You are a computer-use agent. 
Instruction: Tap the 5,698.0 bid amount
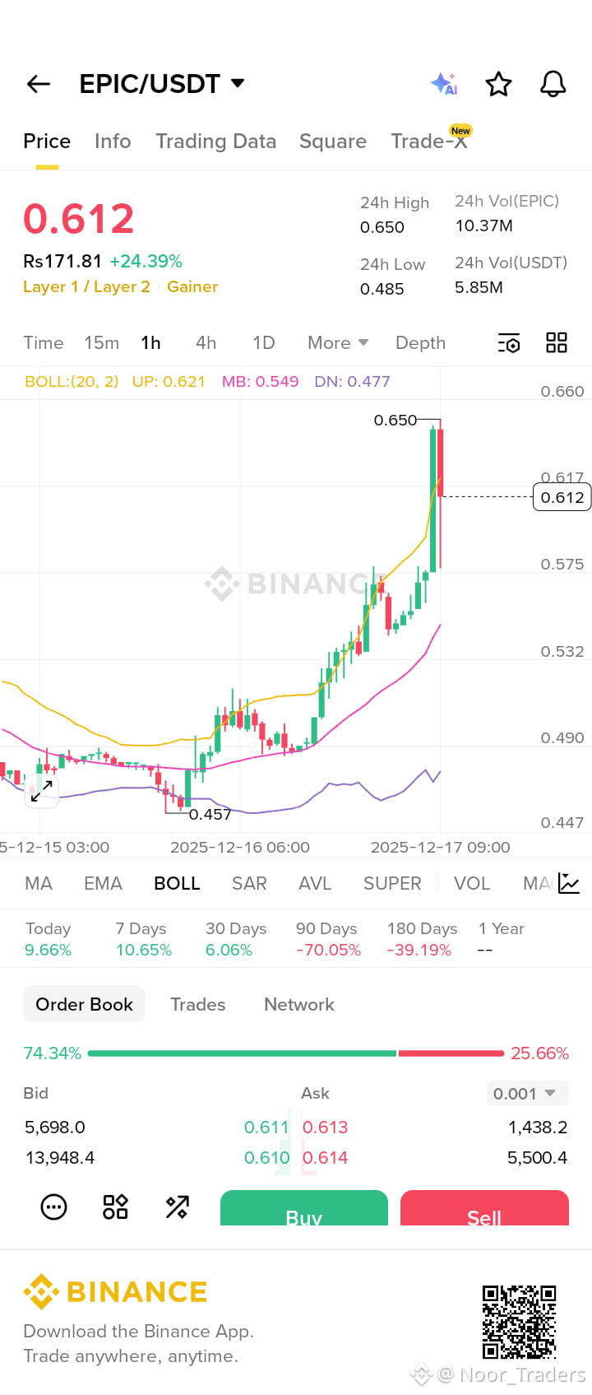tap(55, 1128)
